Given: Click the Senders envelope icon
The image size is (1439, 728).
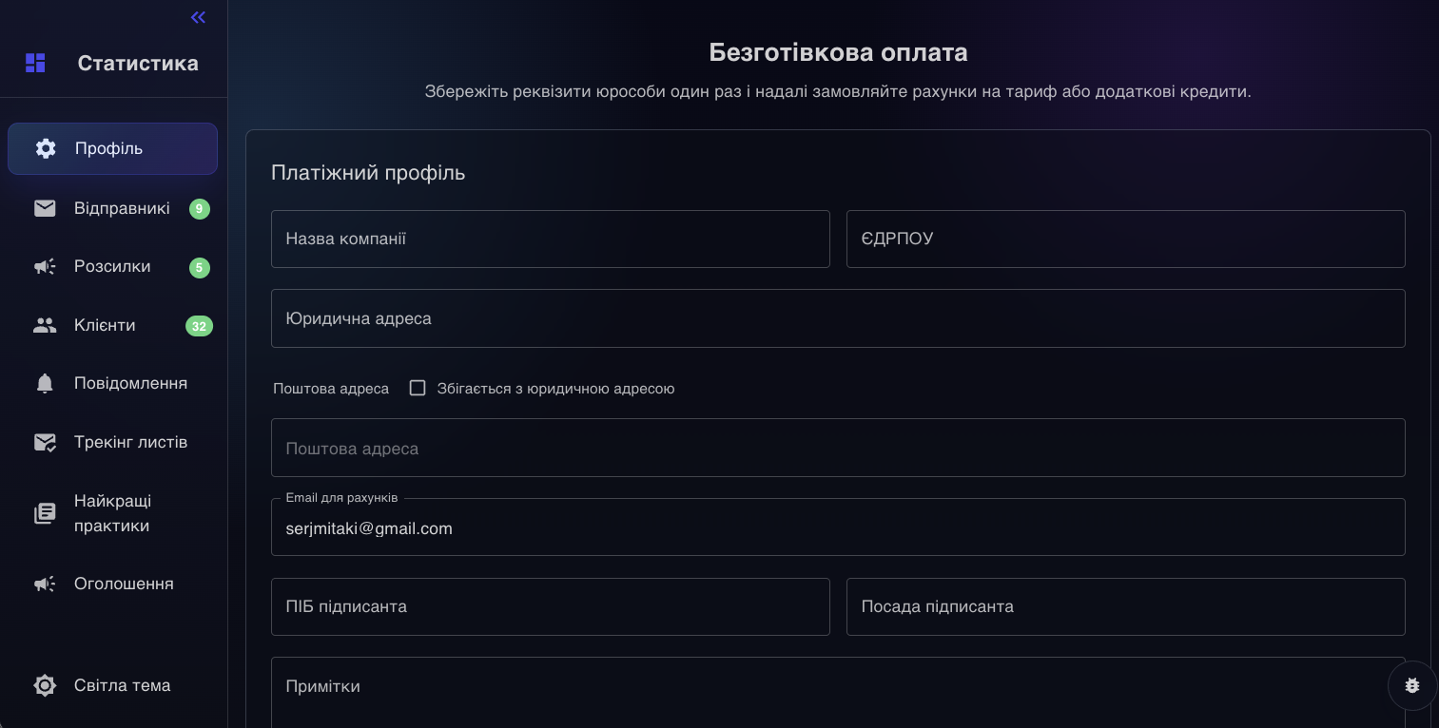Looking at the screenshot, I should click(x=45, y=208).
